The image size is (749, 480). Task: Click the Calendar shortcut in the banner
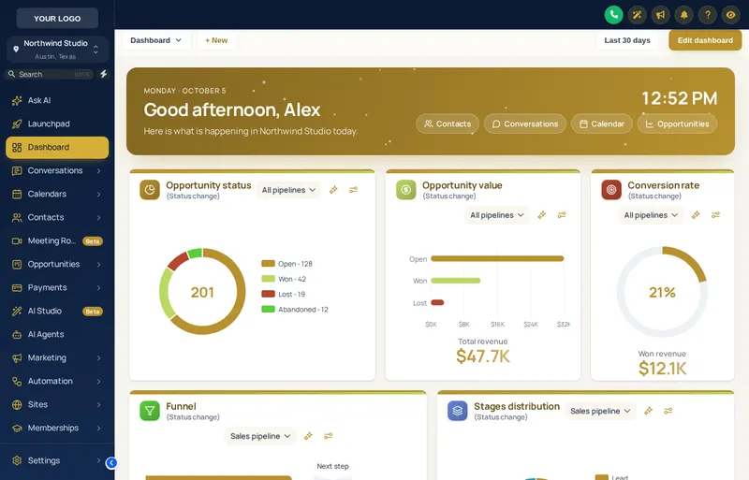[602, 124]
